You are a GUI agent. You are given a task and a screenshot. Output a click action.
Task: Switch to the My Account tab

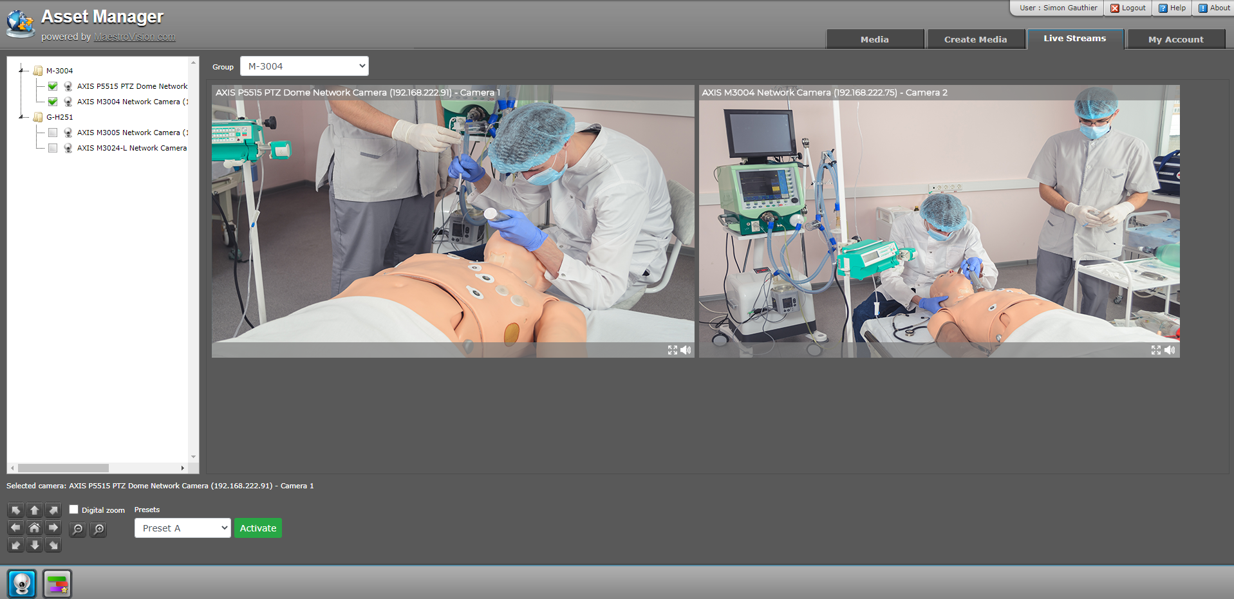point(1175,39)
